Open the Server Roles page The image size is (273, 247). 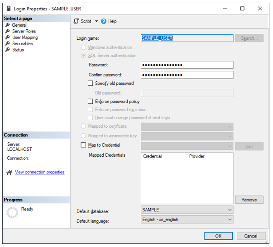pos(24,31)
